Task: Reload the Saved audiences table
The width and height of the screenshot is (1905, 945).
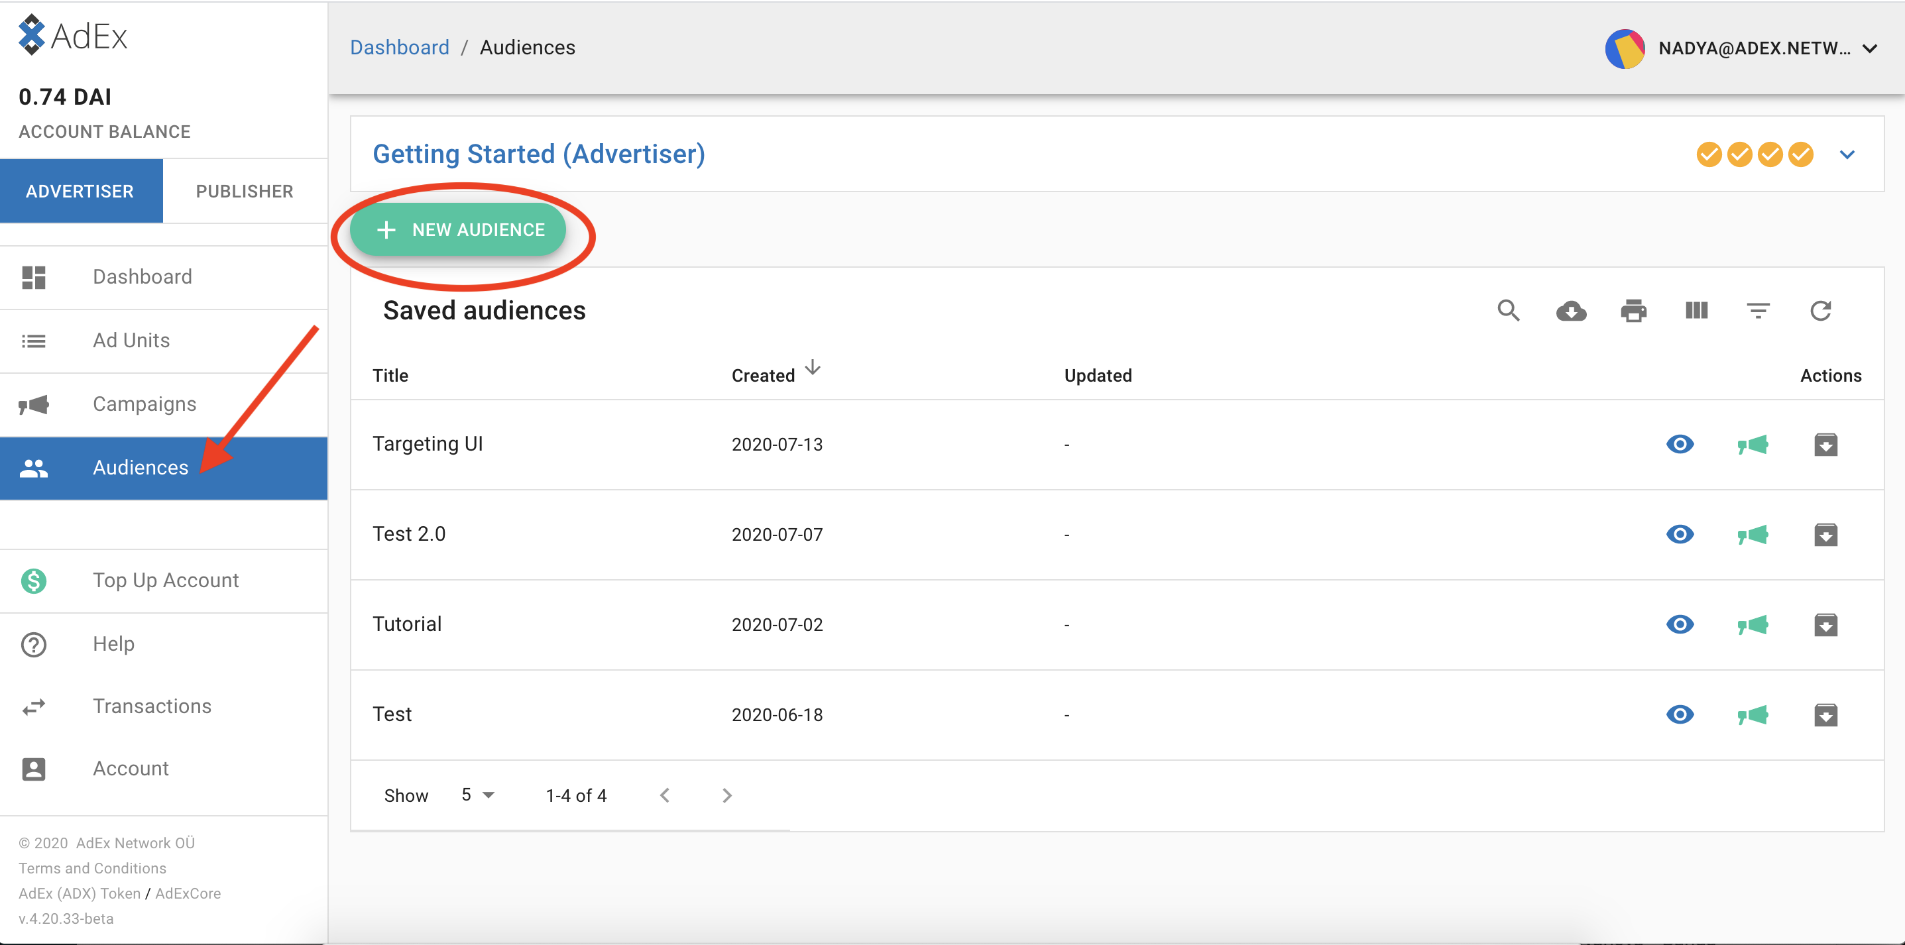Action: coord(1821,311)
